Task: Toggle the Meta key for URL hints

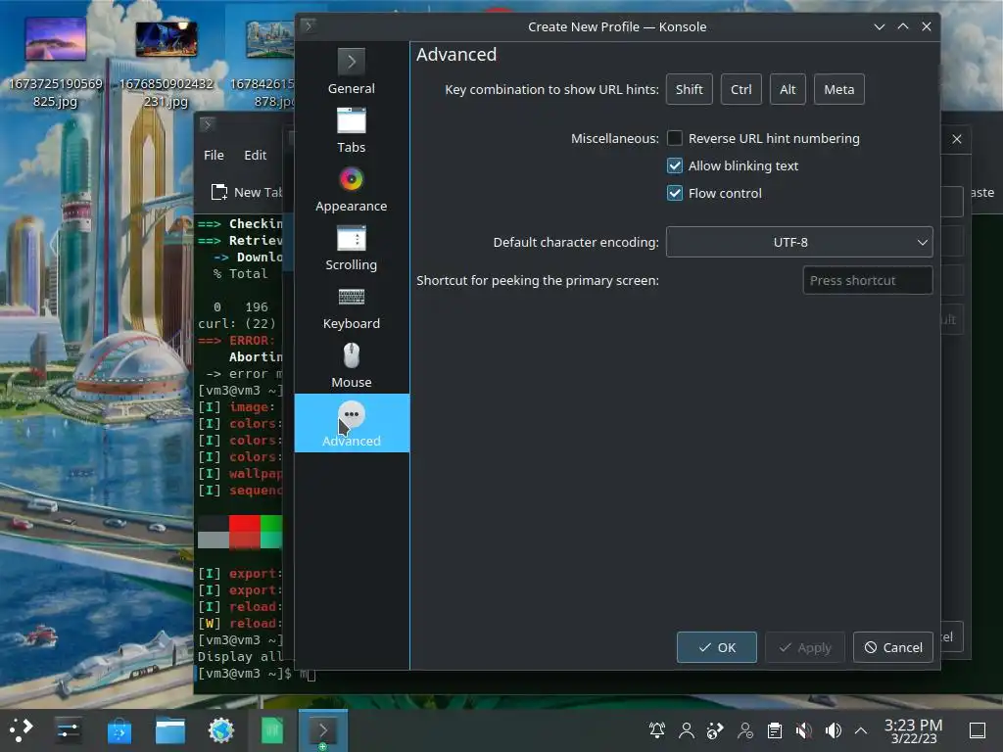Action: (838, 89)
